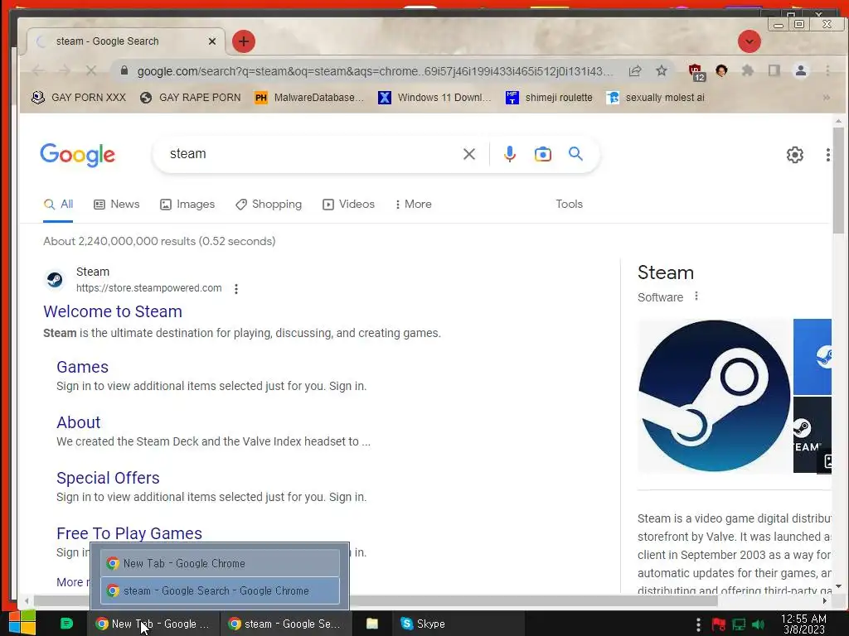Image resolution: width=849 pixels, height=636 pixels.
Task: View site information via the lock icon
Action: (124, 71)
